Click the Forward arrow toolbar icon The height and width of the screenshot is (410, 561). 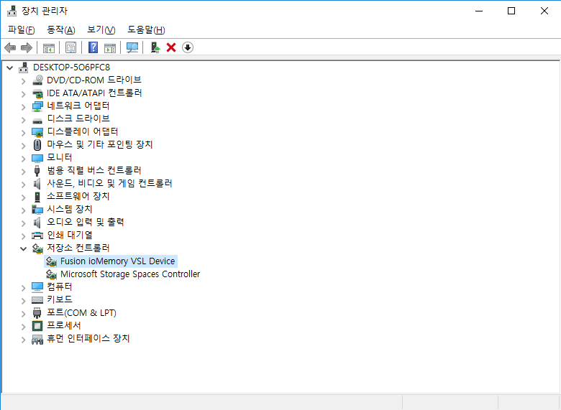pos(27,47)
